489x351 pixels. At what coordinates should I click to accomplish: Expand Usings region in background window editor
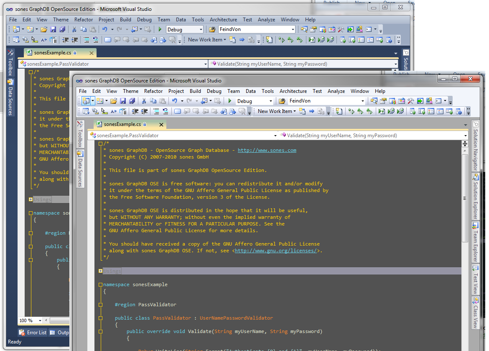[31, 199]
